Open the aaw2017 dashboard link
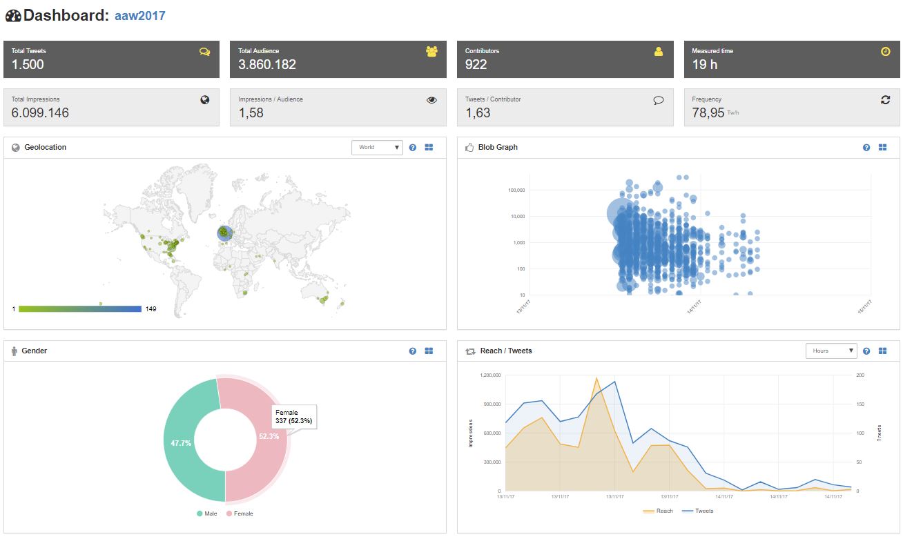Image resolution: width=903 pixels, height=539 pixels. coord(140,15)
